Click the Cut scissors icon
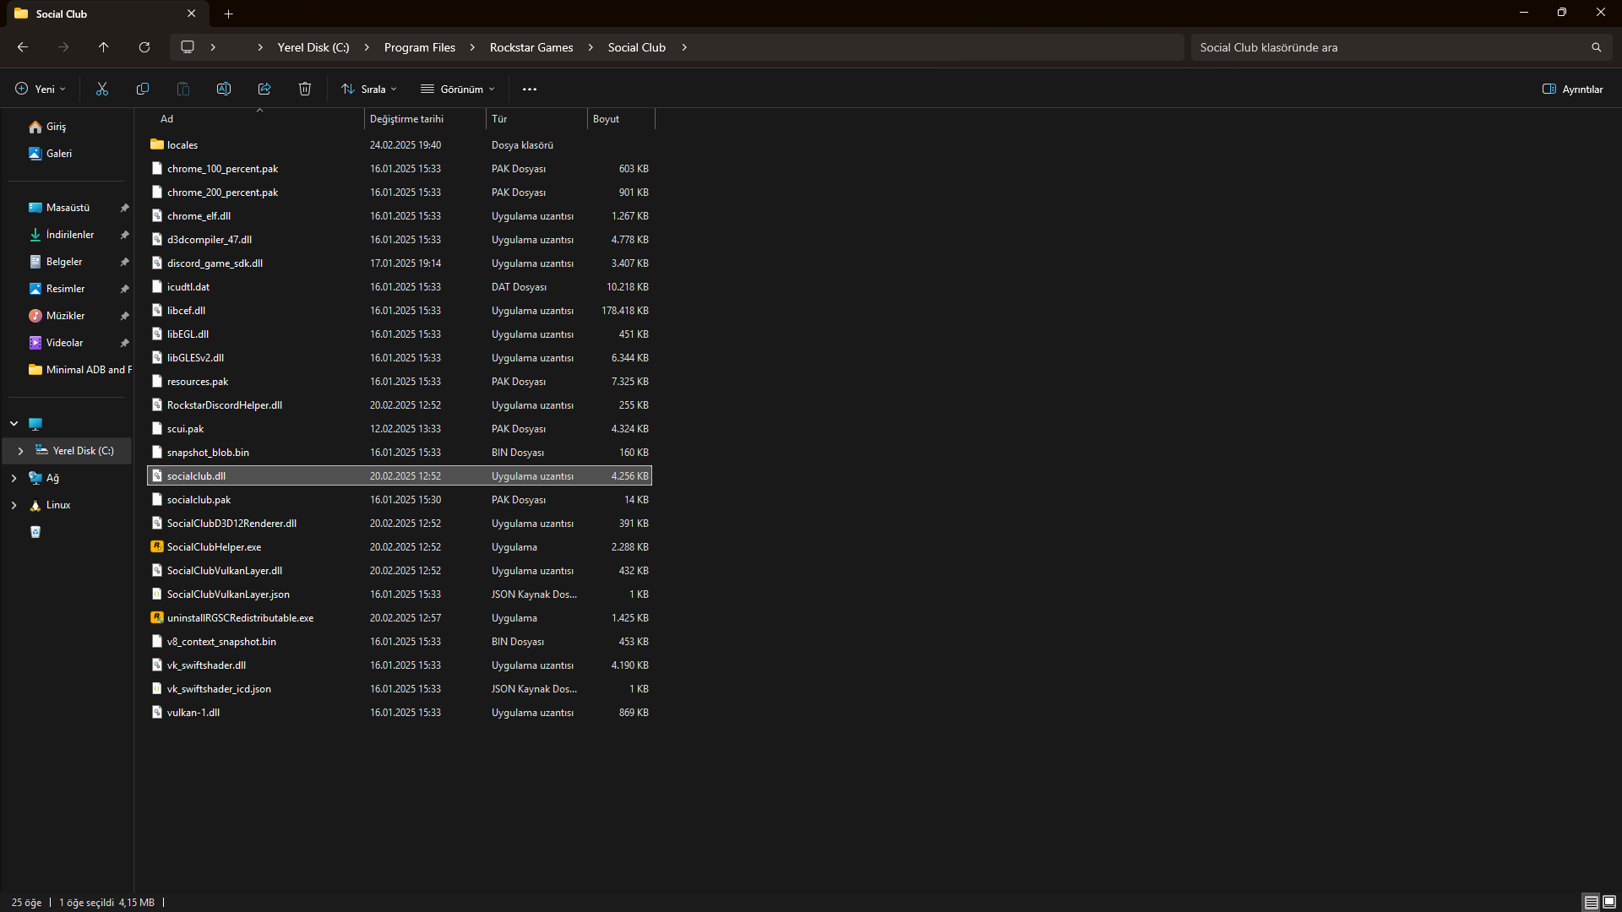Image resolution: width=1622 pixels, height=912 pixels. 102,89
